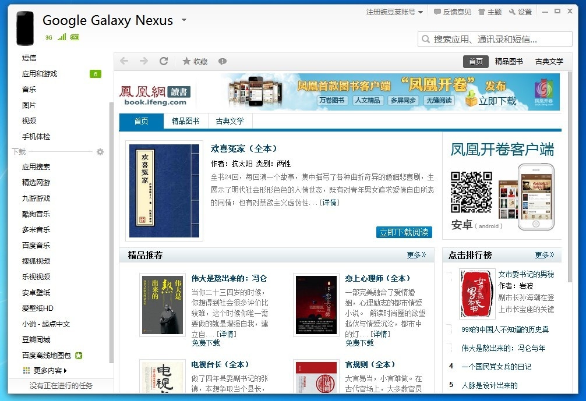
Task: Open 酷狗音乐 in sidebar
Action: coord(36,214)
